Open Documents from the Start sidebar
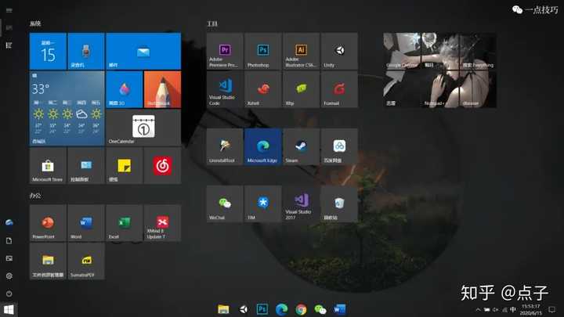The image size is (564, 317). (x=9, y=240)
